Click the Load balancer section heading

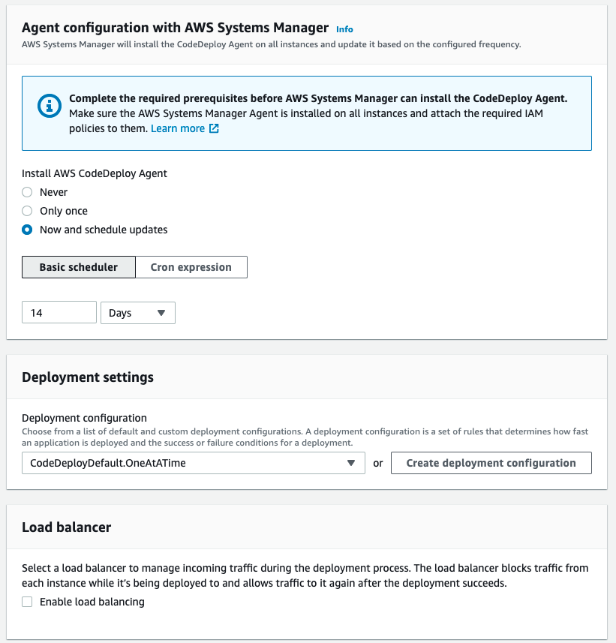point(66,527)
